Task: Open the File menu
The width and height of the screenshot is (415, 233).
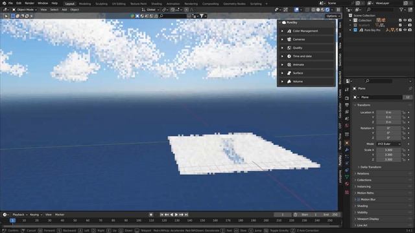Action: [10, 3]
